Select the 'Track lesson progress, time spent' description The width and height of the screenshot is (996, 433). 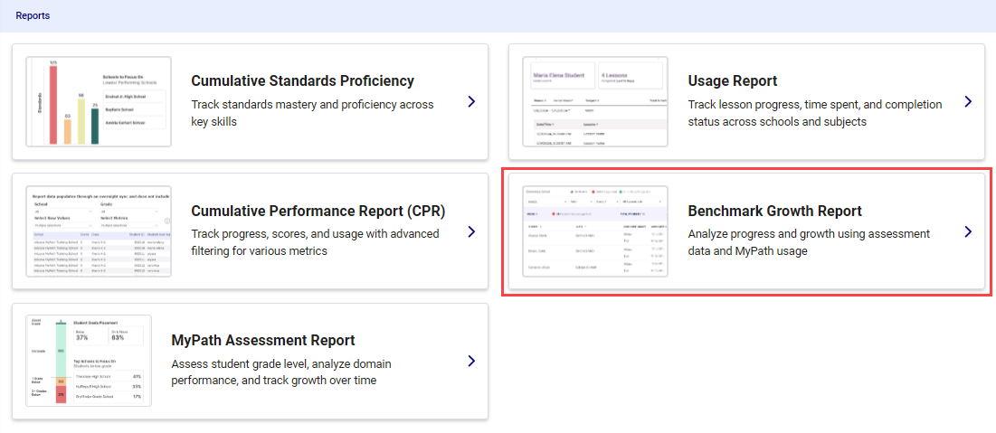tap(814, 113)
